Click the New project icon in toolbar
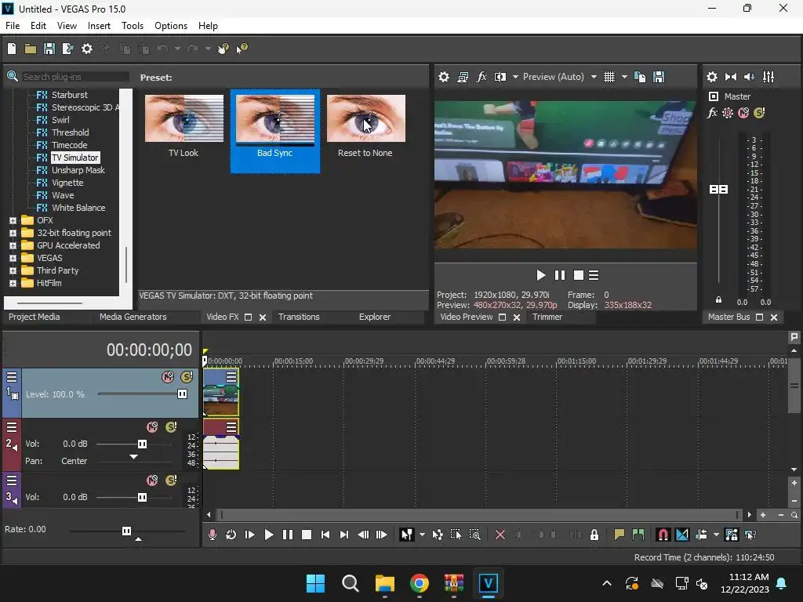The image size is (803, 602). coord(12,49)
